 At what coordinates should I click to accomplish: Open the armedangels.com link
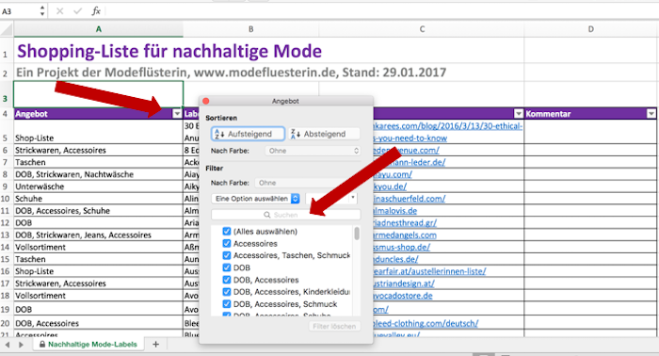coord(405,235)
